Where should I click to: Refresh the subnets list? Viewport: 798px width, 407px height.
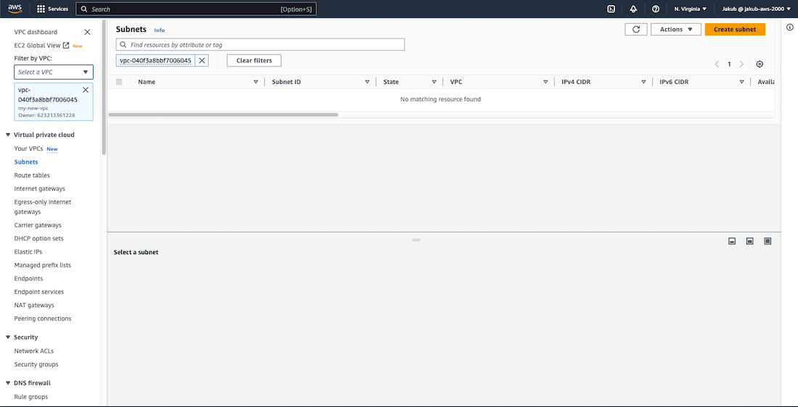click(x=635, y=29)
